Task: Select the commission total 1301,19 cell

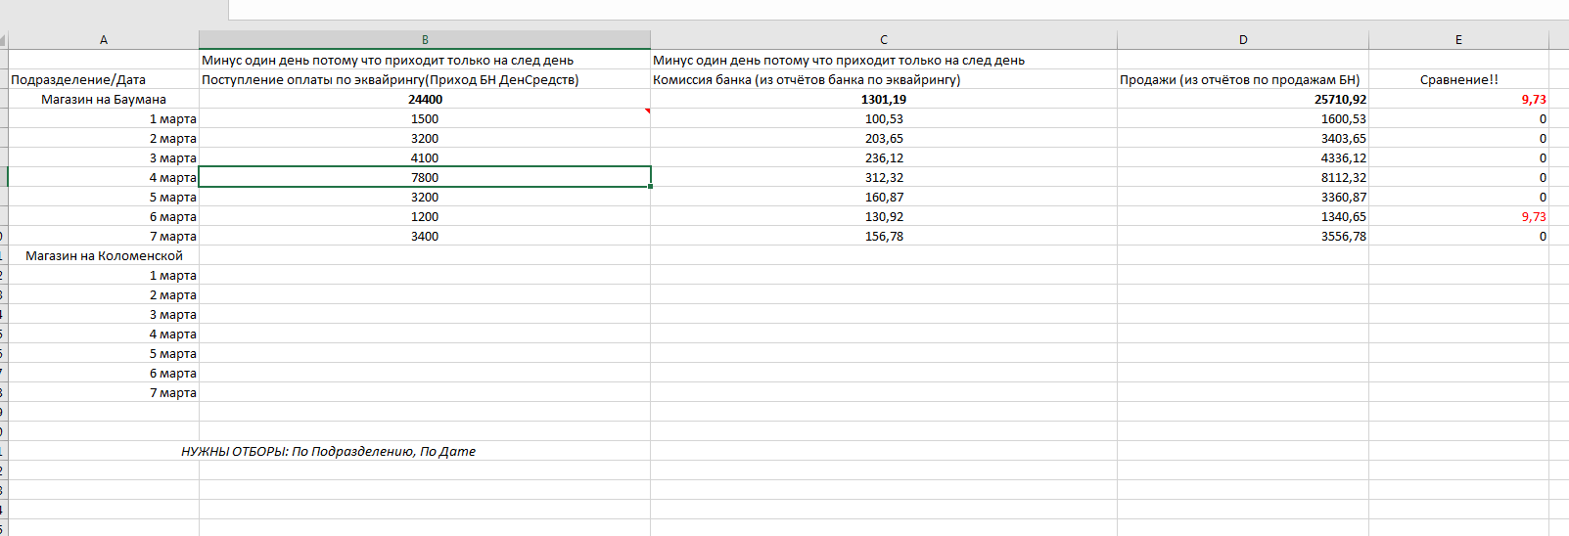Action: click(883, 100)
